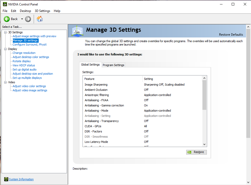This screenshot has width=251, height=185.
Task: Maximize the NVIDIA Control Panel window
Action: [x=233, y=4]
